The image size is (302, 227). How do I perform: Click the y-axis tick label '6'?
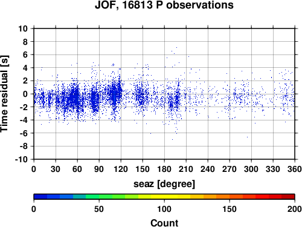tap(25, 54)
